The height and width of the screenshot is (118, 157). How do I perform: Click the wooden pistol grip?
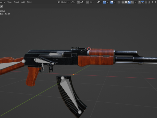coord(32,76)
